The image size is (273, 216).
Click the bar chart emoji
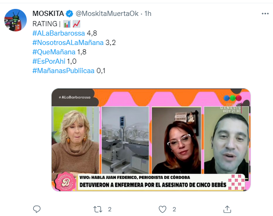(x=67, y=24)
